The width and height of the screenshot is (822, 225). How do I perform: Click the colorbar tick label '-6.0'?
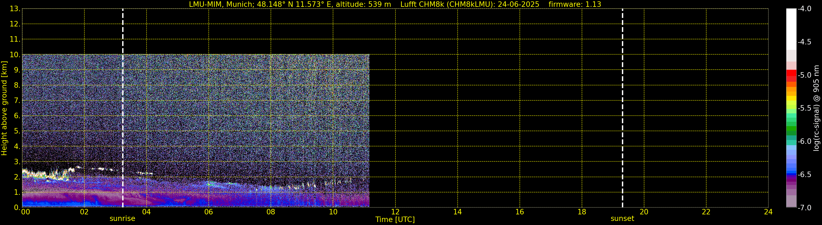(x=804, y=141)
